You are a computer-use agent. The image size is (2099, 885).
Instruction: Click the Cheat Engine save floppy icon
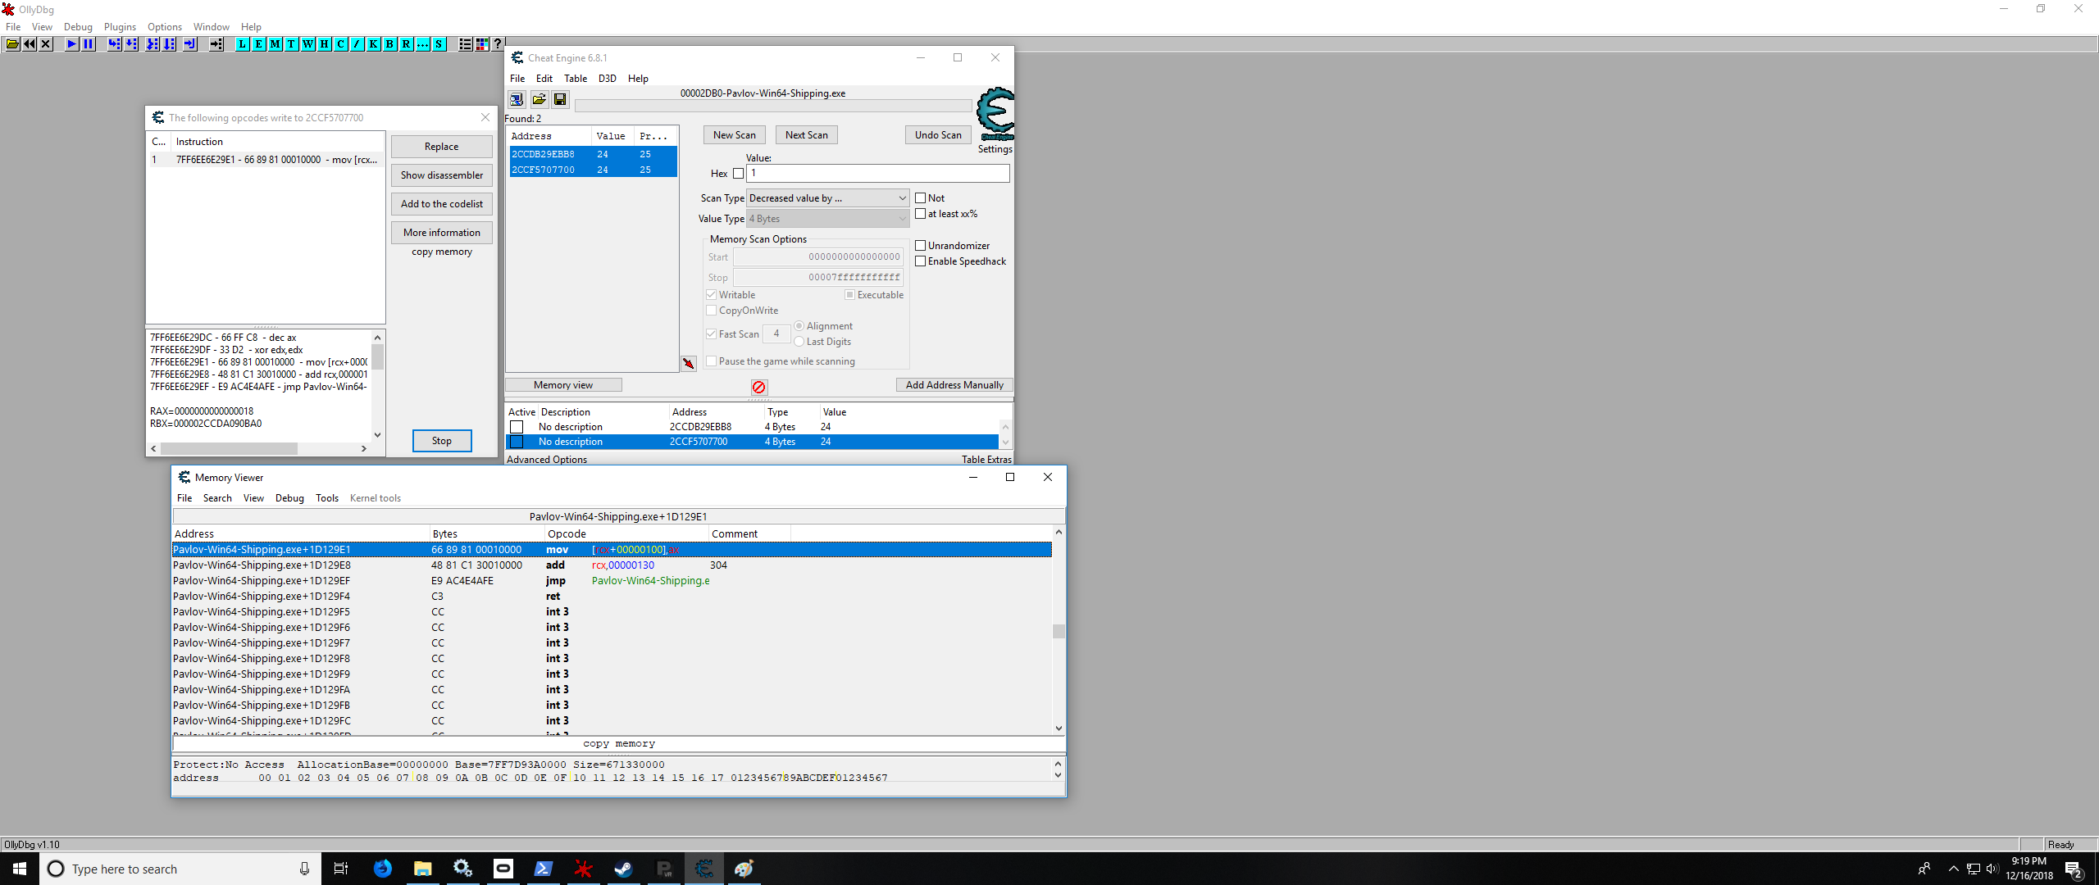pyautogui.click(x=560, y=99)
